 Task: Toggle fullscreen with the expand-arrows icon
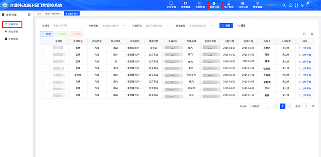(x=297, y=5)
